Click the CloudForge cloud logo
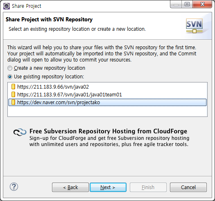Screen dimensions: 215x201 click(x=20, y=132)
